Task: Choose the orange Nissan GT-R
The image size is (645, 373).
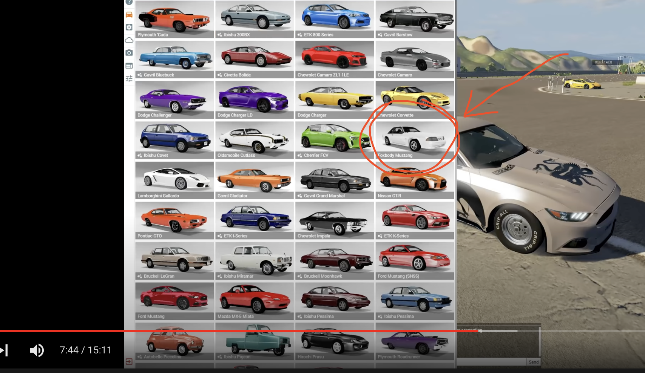Action: (415, 180)
